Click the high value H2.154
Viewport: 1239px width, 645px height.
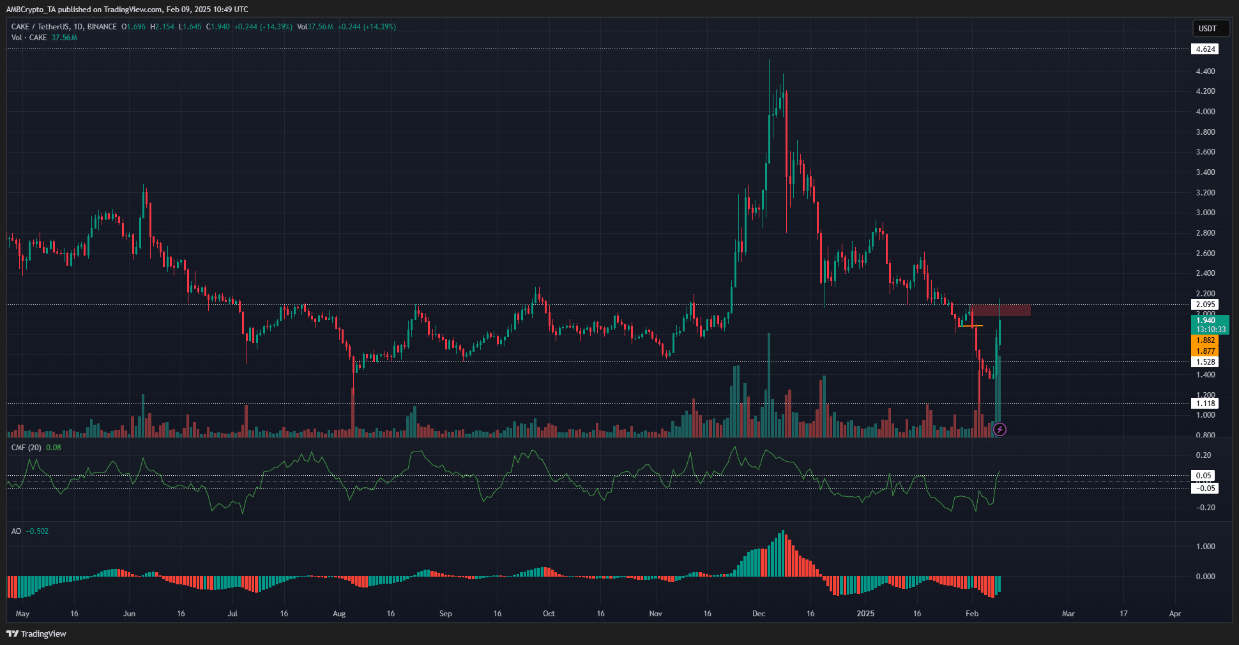(162, 27)
